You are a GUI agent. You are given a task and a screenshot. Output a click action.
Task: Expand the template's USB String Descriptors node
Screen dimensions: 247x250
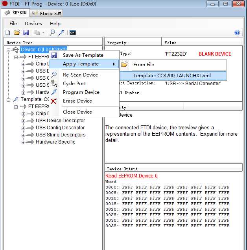[23, 135]
